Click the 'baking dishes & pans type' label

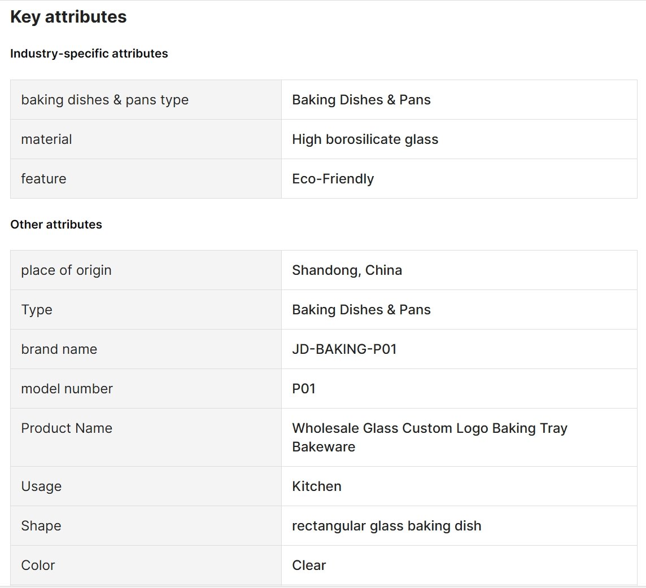coord(104,100)
